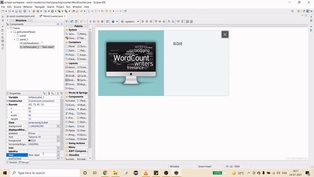Activate the Marquee tool in palette
This screenshot has width=314, height=177.
pos(82,34)
